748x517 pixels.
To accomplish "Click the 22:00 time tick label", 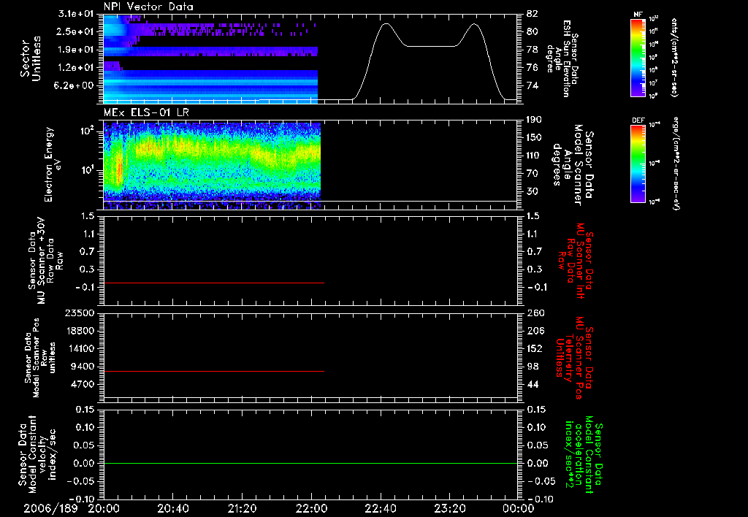I will [311, 508].
